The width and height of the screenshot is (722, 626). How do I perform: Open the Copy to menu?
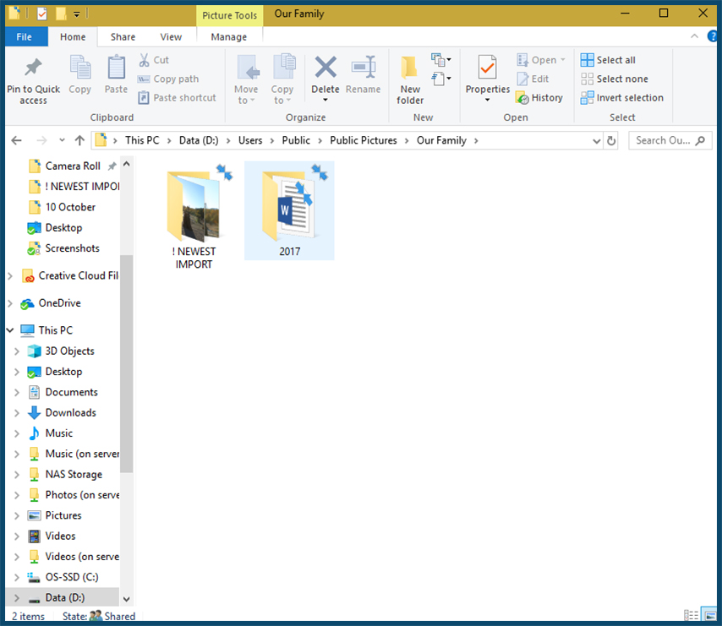click(282, 79)
